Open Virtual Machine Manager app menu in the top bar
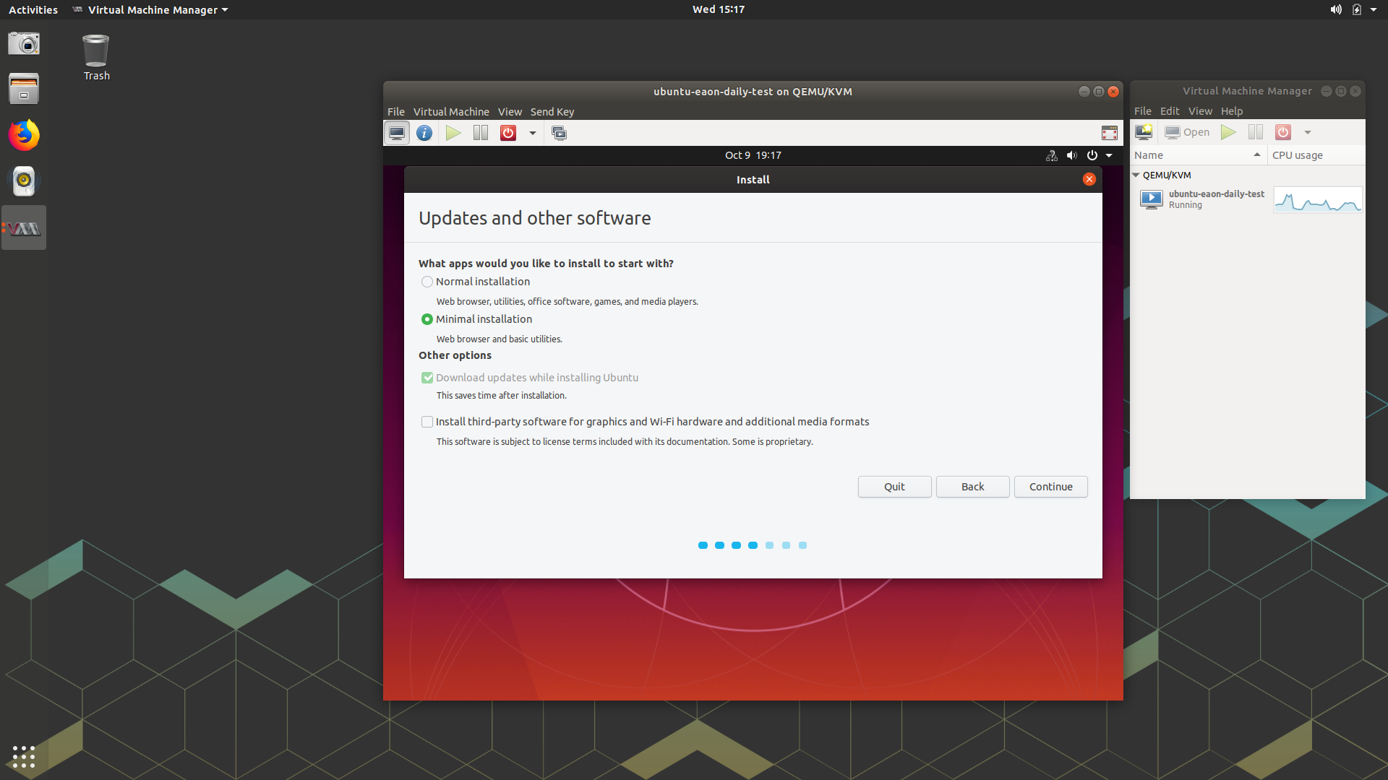The height and width of the screenshot is (780, 1388). 150,9
